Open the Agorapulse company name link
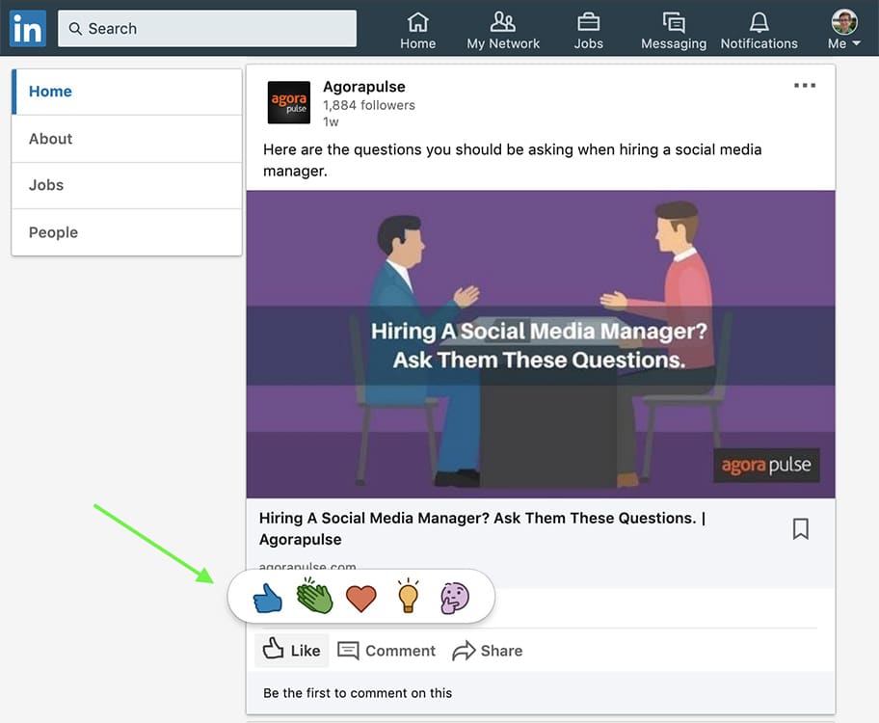 363,87
